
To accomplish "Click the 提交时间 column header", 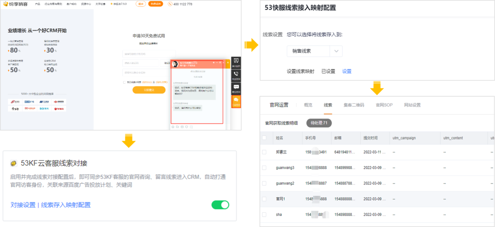I will click(x=371, y=138).
